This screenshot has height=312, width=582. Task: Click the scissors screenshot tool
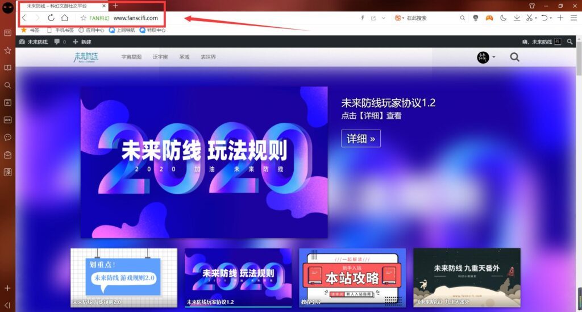tap(530, 18)
